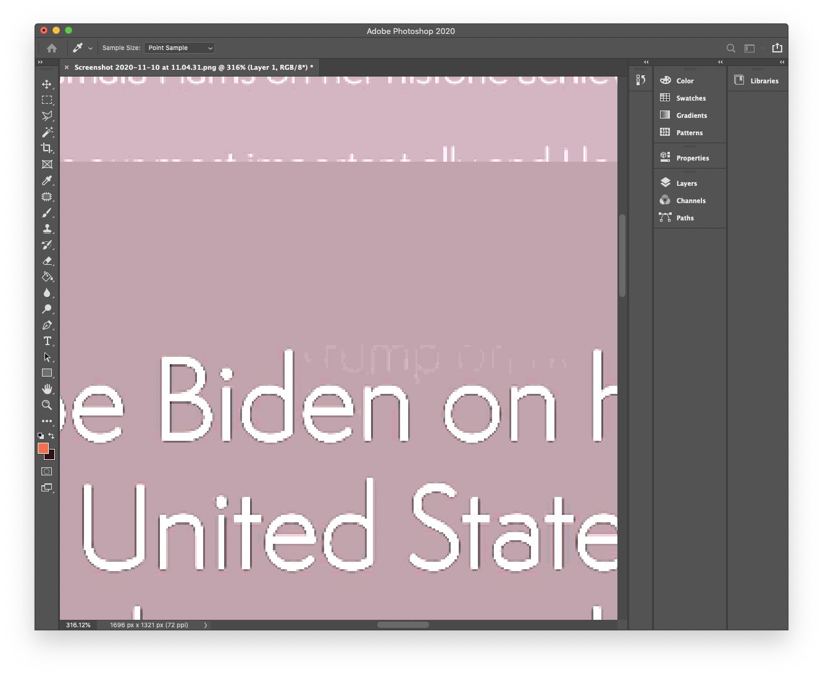
Task: Expand the toolbar to two columns
Action: coord(40,62)
